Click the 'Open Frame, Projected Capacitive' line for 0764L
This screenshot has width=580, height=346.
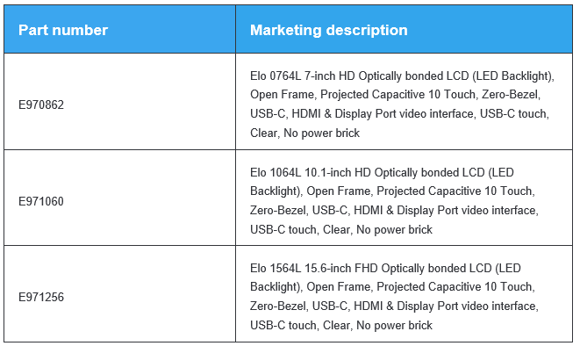pos(395,94)
